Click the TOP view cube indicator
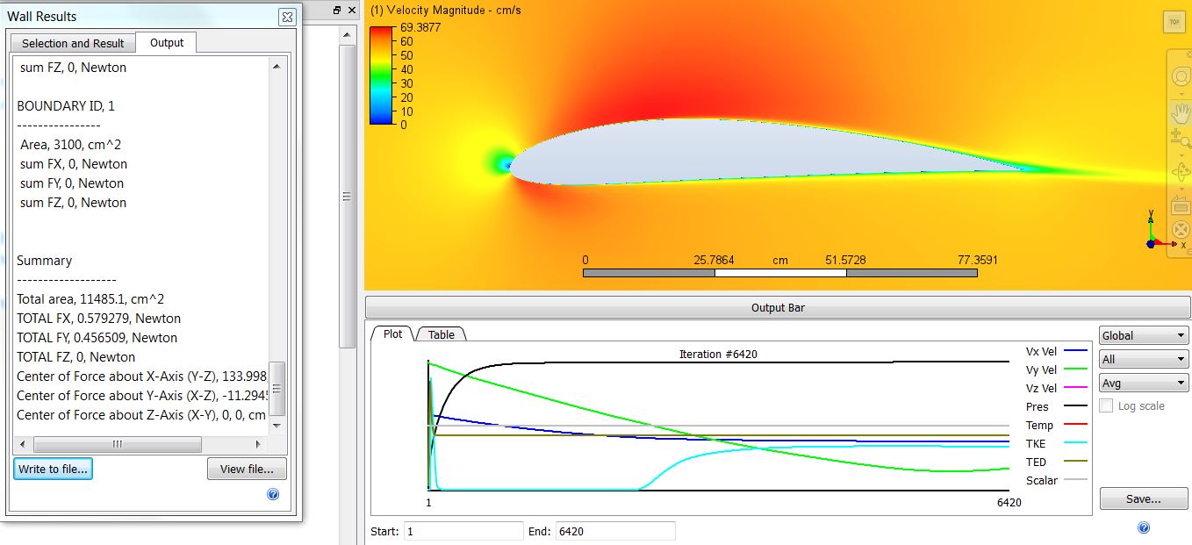The image size is (1192, 545). pos(1174,22)
